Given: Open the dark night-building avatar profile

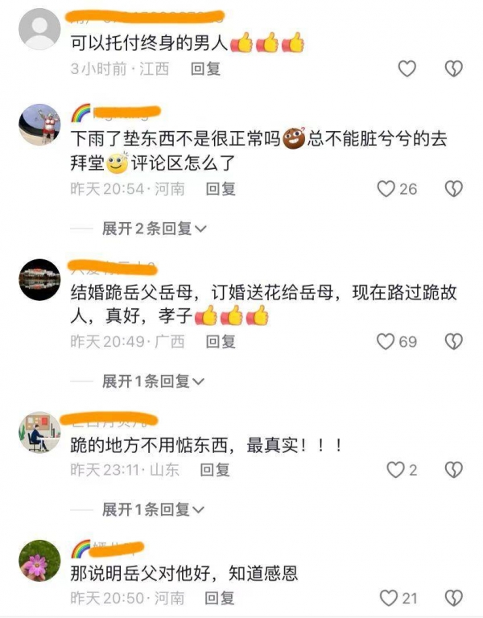Looking at the screenshot, I should point(39,279).
